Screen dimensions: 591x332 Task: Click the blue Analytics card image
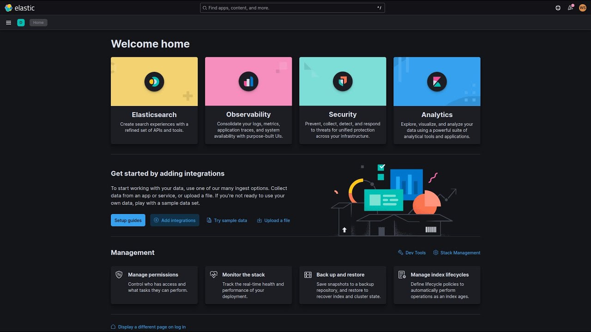(437, 82)
